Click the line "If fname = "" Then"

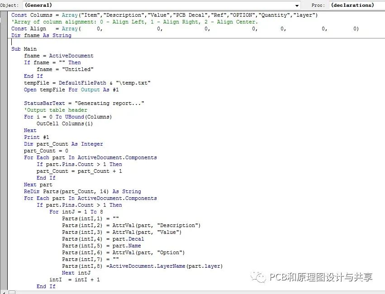[x=52, y=62]
